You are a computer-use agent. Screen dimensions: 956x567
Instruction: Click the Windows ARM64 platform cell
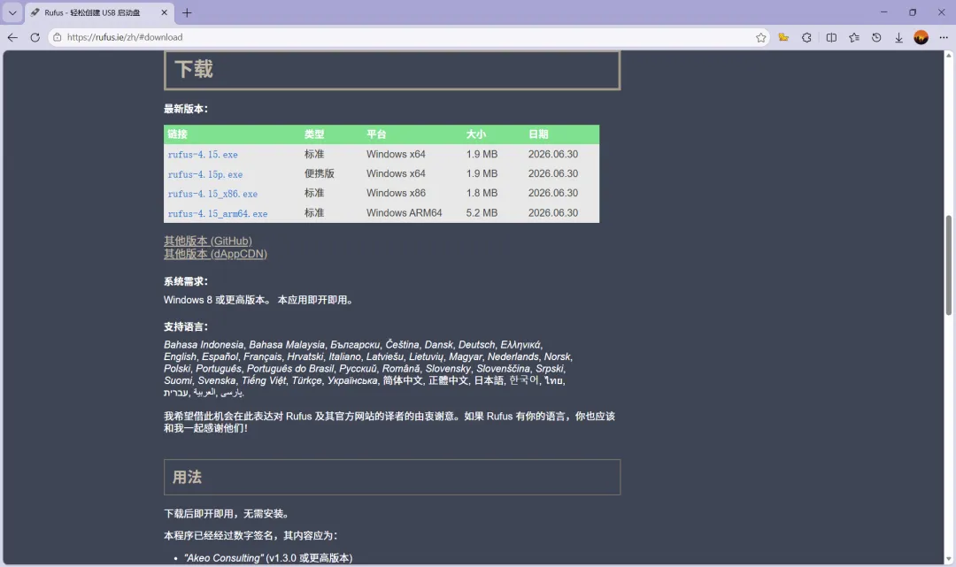(404, 212)
